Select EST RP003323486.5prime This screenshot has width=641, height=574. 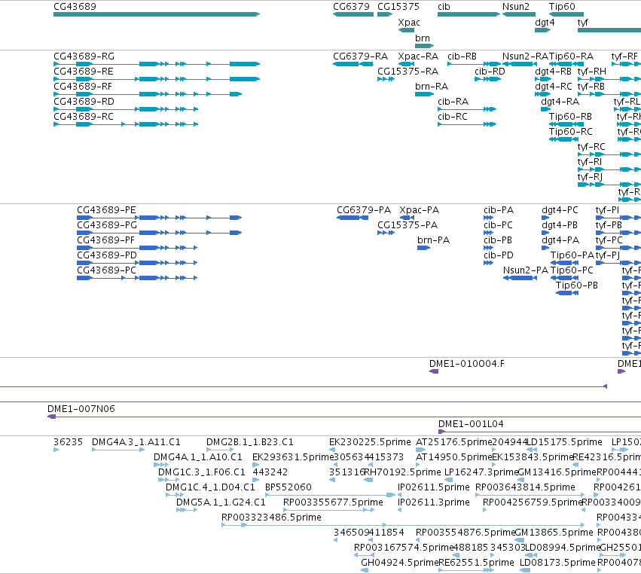click(403, 525)
